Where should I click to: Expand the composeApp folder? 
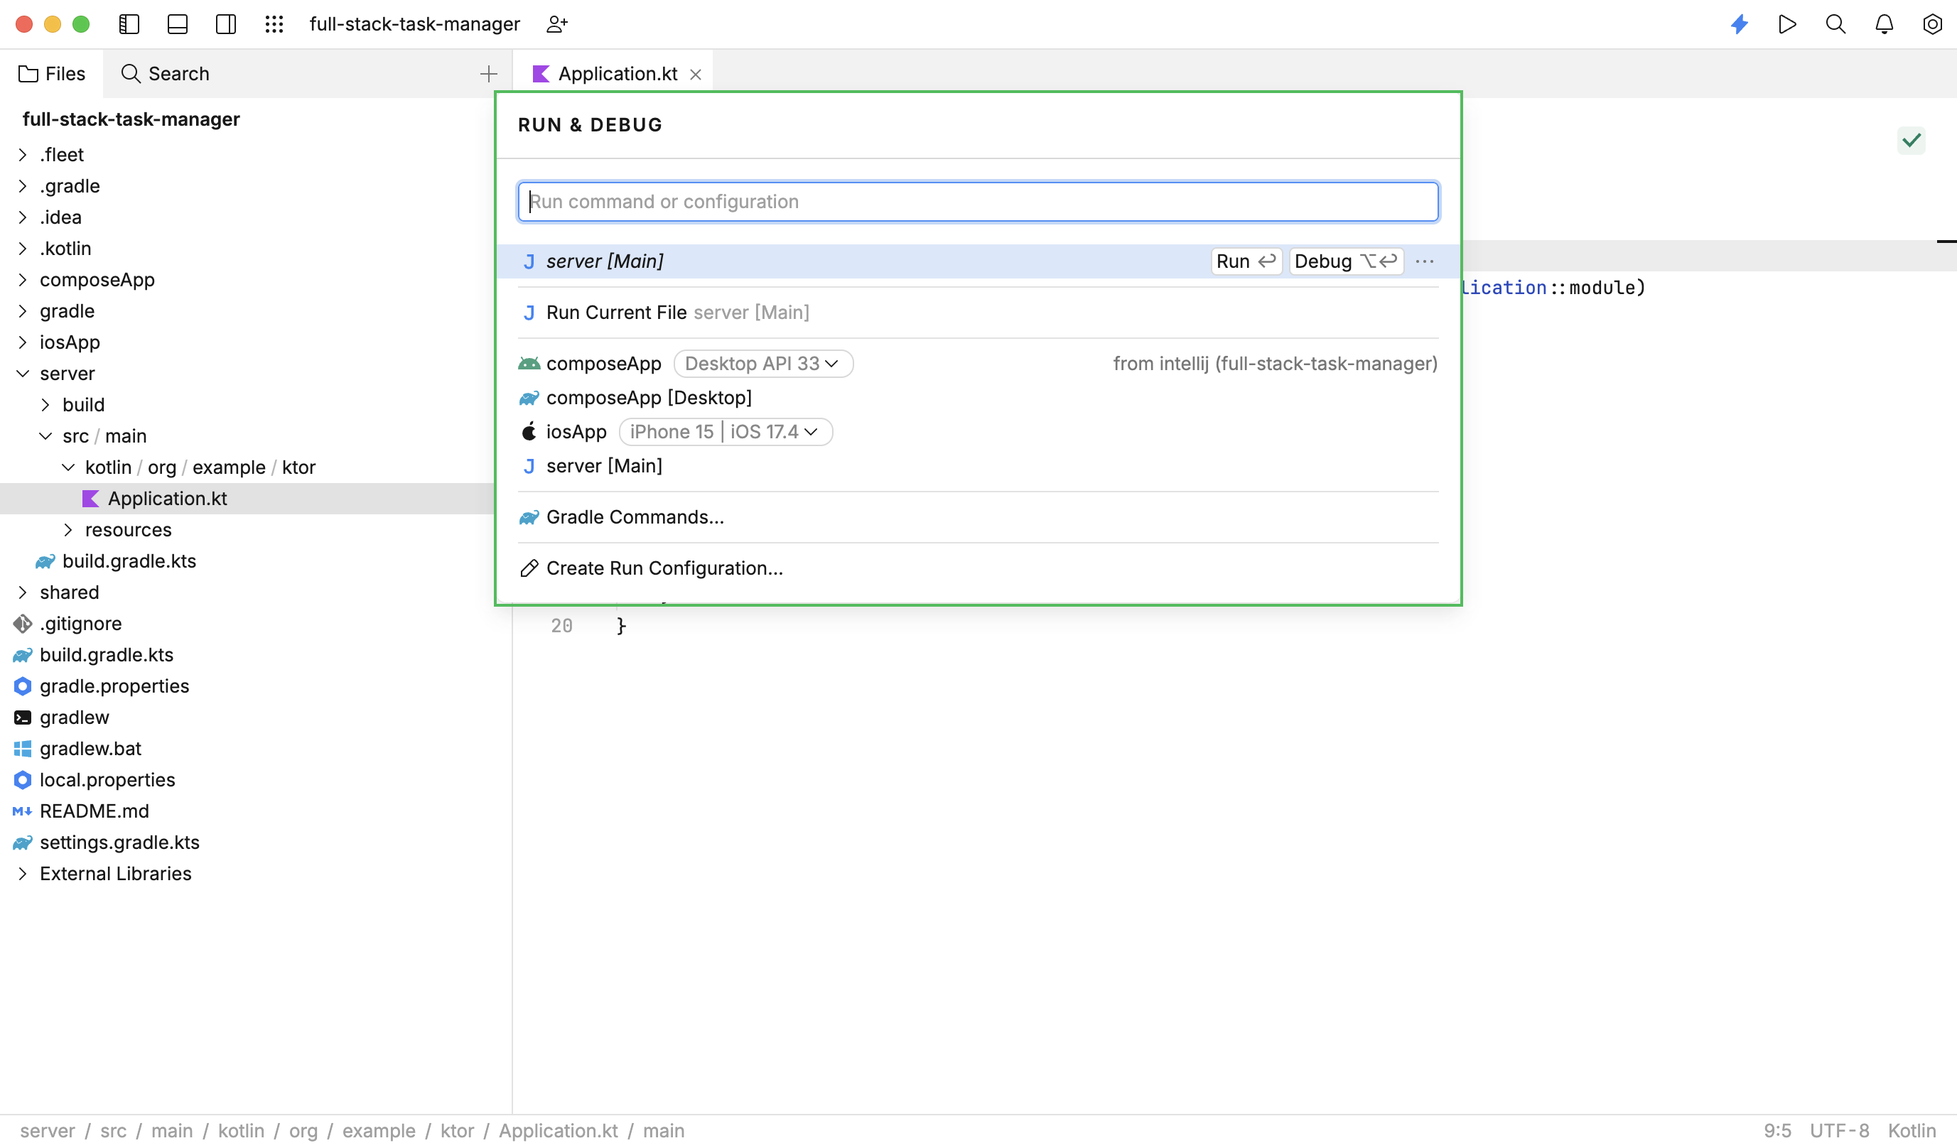click(23, 280)
